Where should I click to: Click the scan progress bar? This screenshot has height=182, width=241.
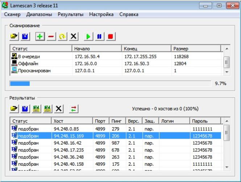point(110,83)
